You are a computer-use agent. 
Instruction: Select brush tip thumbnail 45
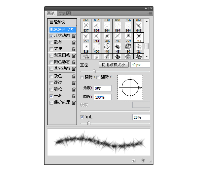(117, 48)
